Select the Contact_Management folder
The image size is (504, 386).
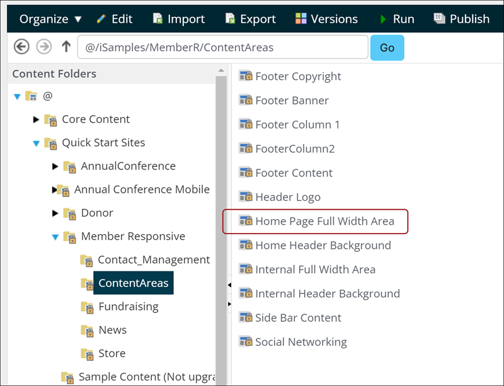154,259
